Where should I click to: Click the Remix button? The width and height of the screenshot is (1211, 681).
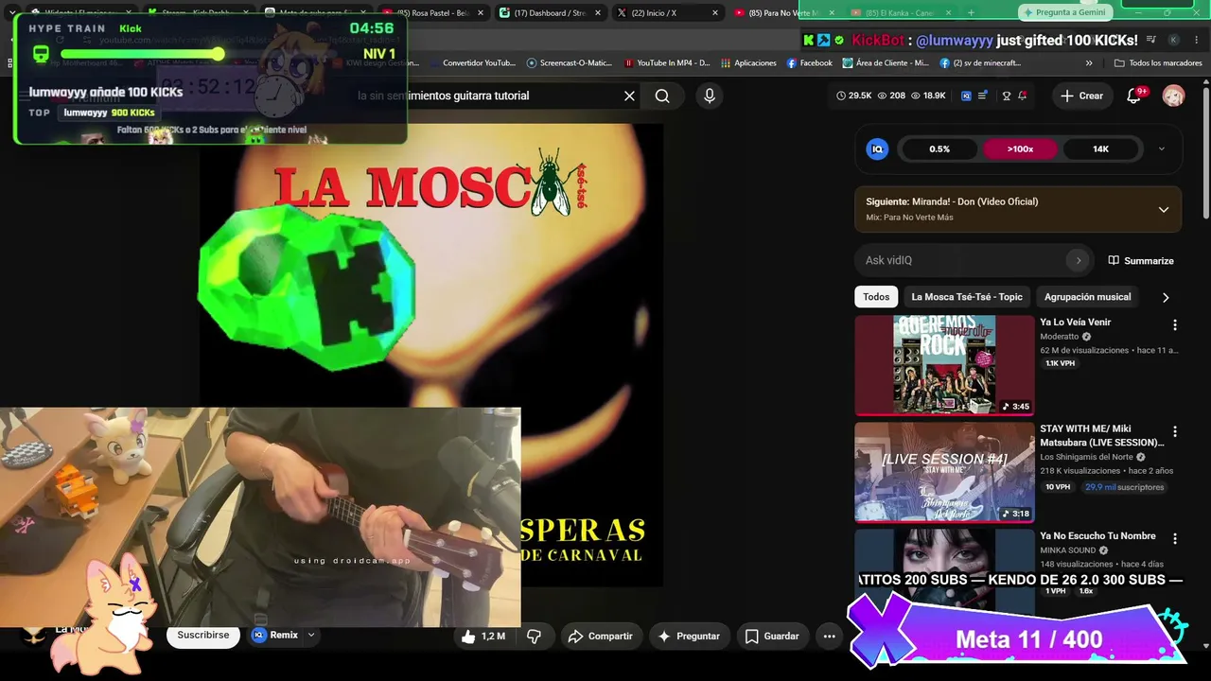pyautogui.click(x=274, y=636)
